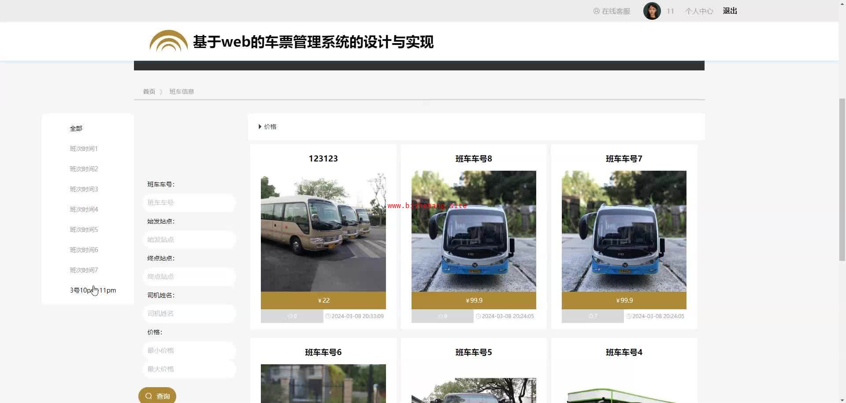Click the 班车车号6 photo

coord(323,384)
